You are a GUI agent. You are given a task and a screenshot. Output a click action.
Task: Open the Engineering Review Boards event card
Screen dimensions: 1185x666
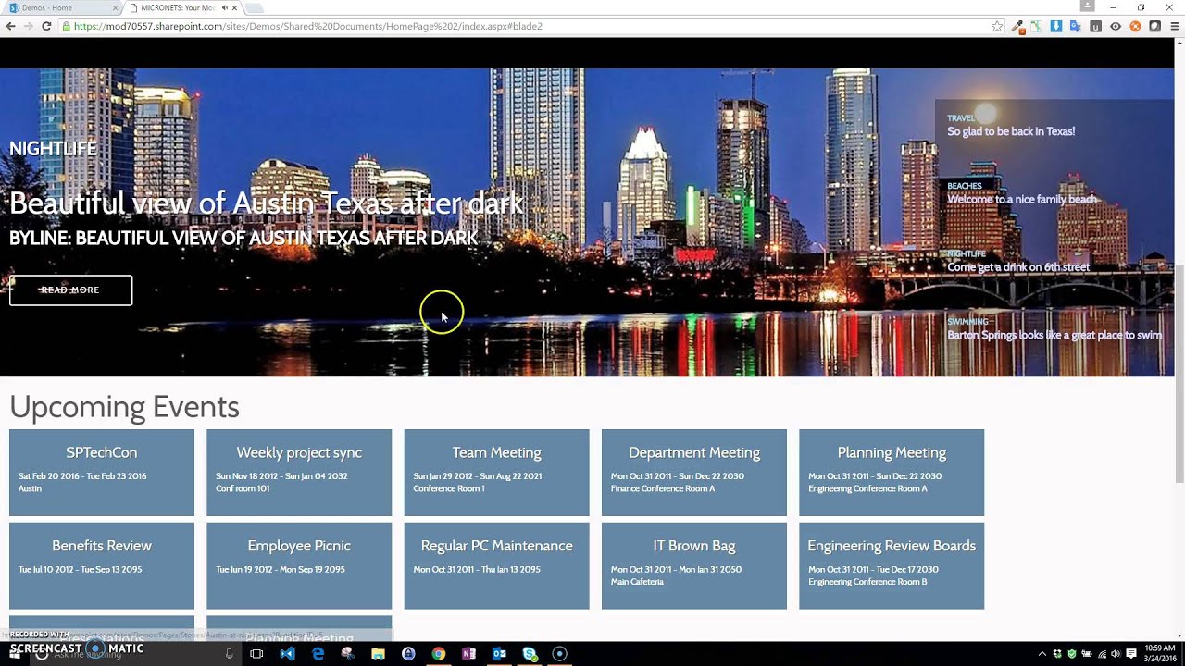[x=892, y=566]
